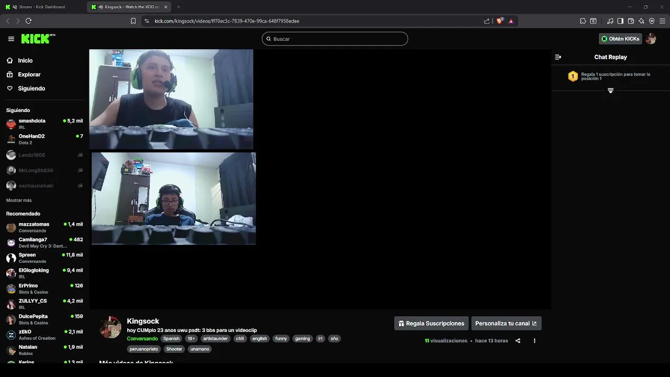Open recommended channel Natalan
This screenshot has width=670, height=377.
(x=44, y=350)
